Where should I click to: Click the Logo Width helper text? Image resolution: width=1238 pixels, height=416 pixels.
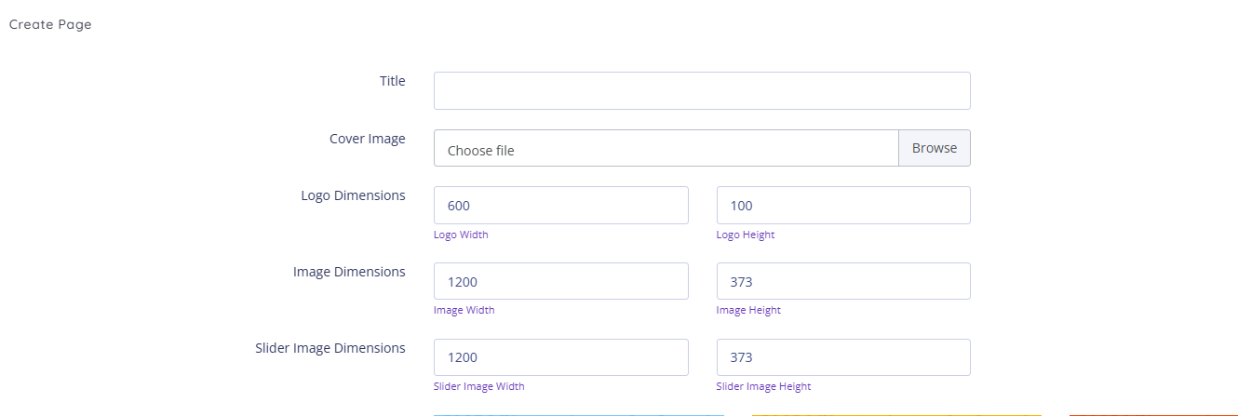461,235
